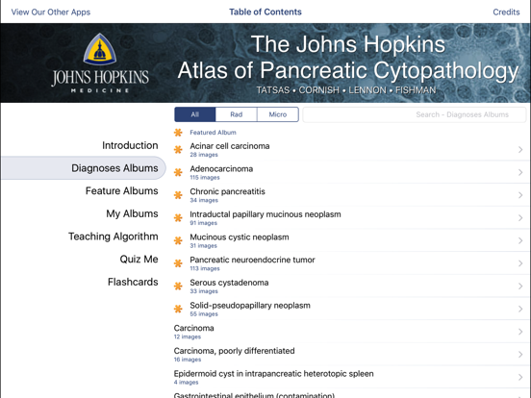
Task: Click star icon beside Solid-pseudopapillary neoplasm
Action: pyautogui.click(x=178, y=309)
